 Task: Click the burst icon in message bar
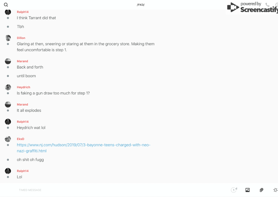pos(275,190)
